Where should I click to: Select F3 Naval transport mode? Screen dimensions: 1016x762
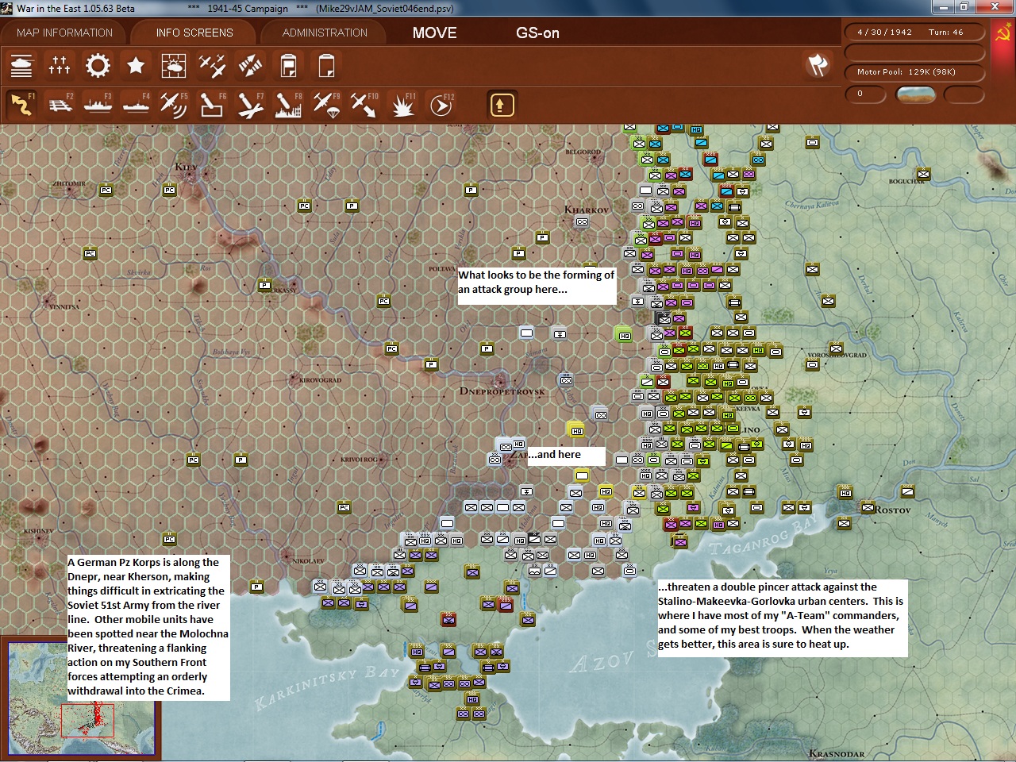point(98,105)
